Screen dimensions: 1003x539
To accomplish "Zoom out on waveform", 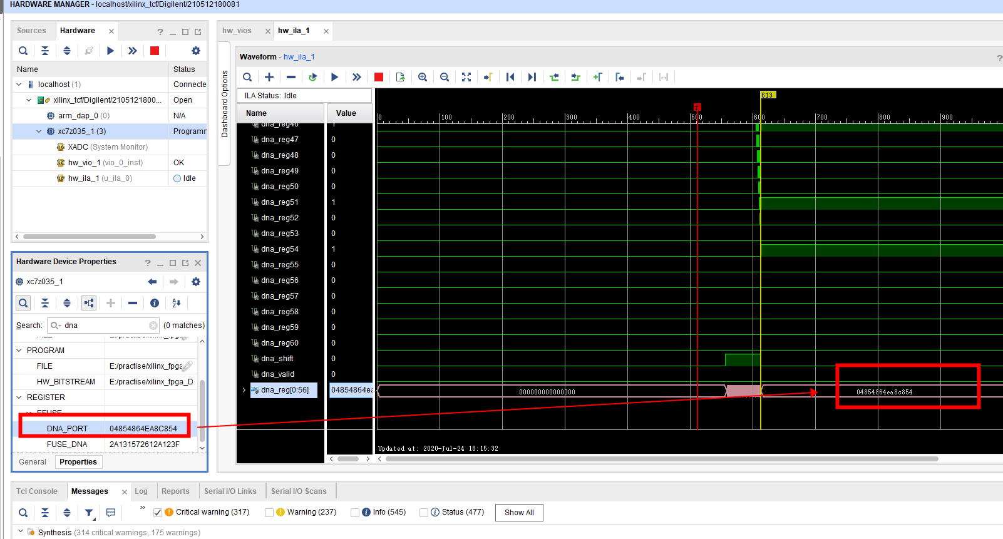I will pyautogui.click(x=445, y=77).
